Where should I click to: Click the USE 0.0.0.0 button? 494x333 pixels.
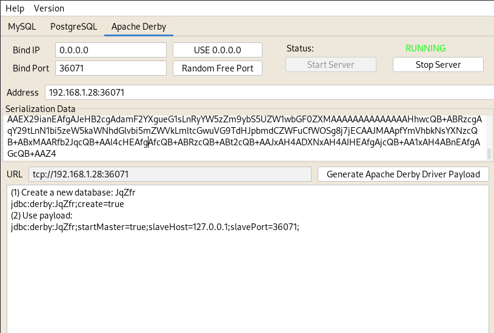click(x=218, y=50)
